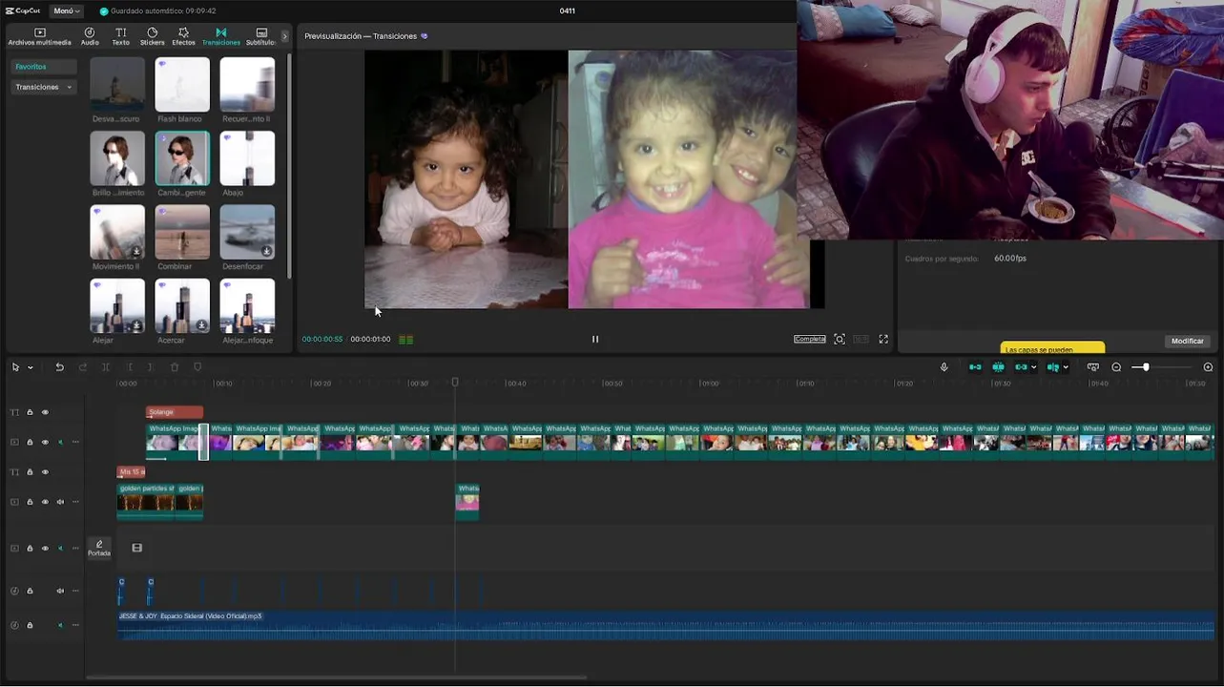Open more options for main video track
This screenshot has height=687, width=1224.
(75, 442)
